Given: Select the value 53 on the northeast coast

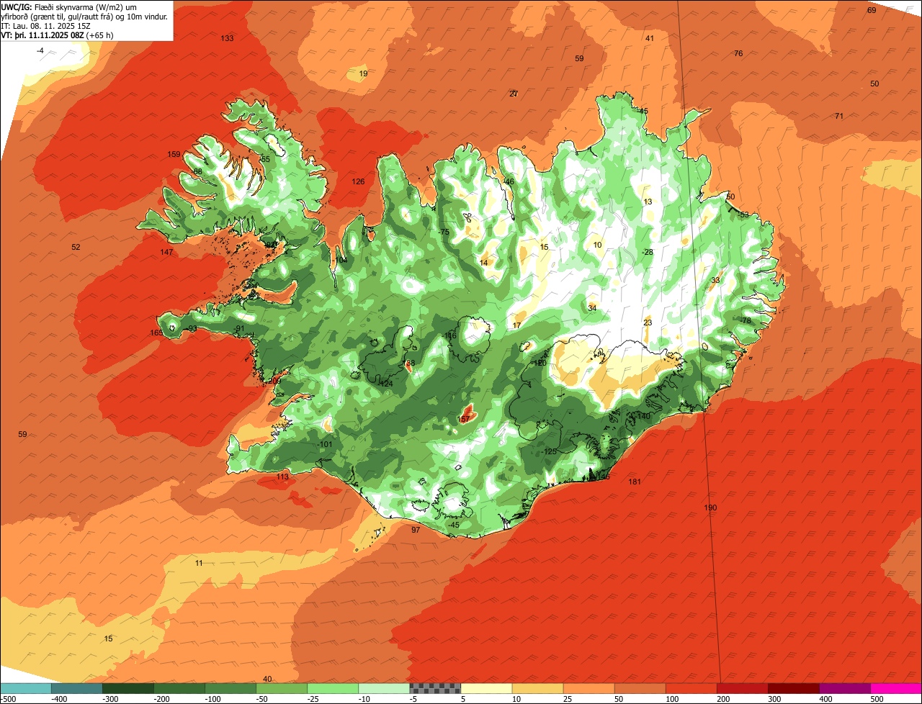Looking at the screenshot, I should pyautogui.click(x=745, y=215).
